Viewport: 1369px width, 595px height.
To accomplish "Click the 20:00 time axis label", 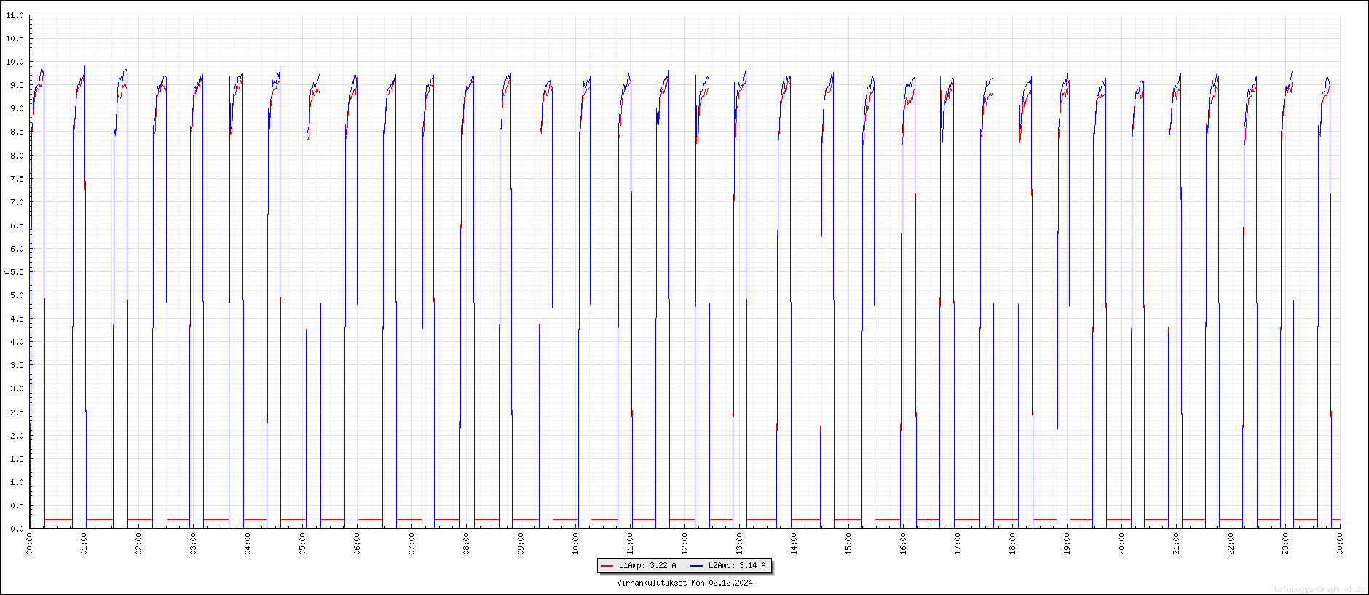I will [x=1122, y=544].
